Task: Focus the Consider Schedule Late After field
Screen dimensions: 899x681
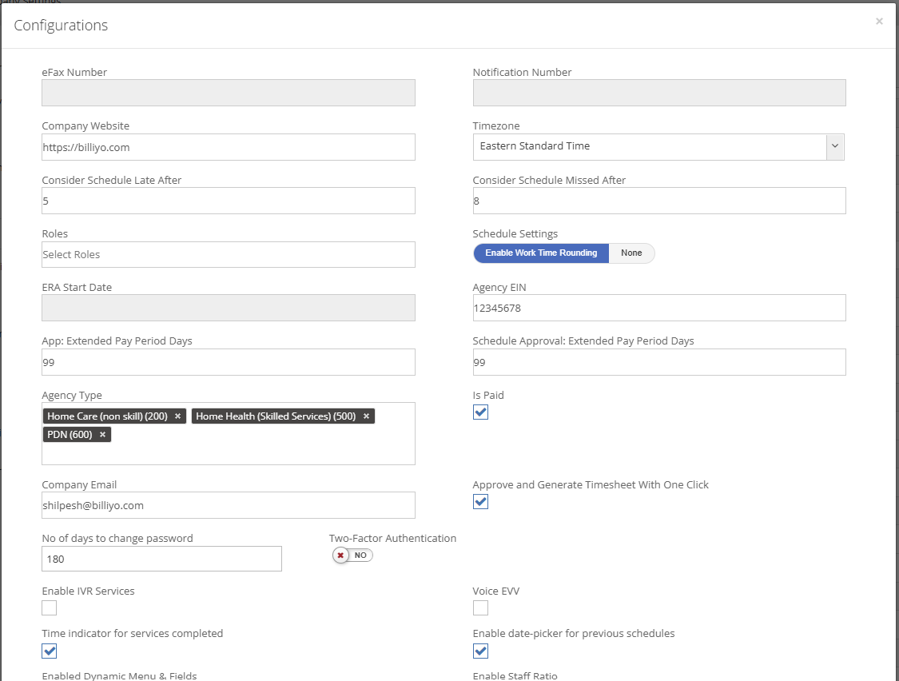Action: click(228, 201)
